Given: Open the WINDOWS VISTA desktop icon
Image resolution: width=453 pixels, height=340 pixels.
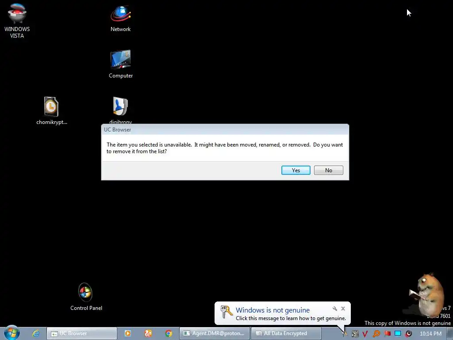Looking at the screenshot, I should pos(17,21).
